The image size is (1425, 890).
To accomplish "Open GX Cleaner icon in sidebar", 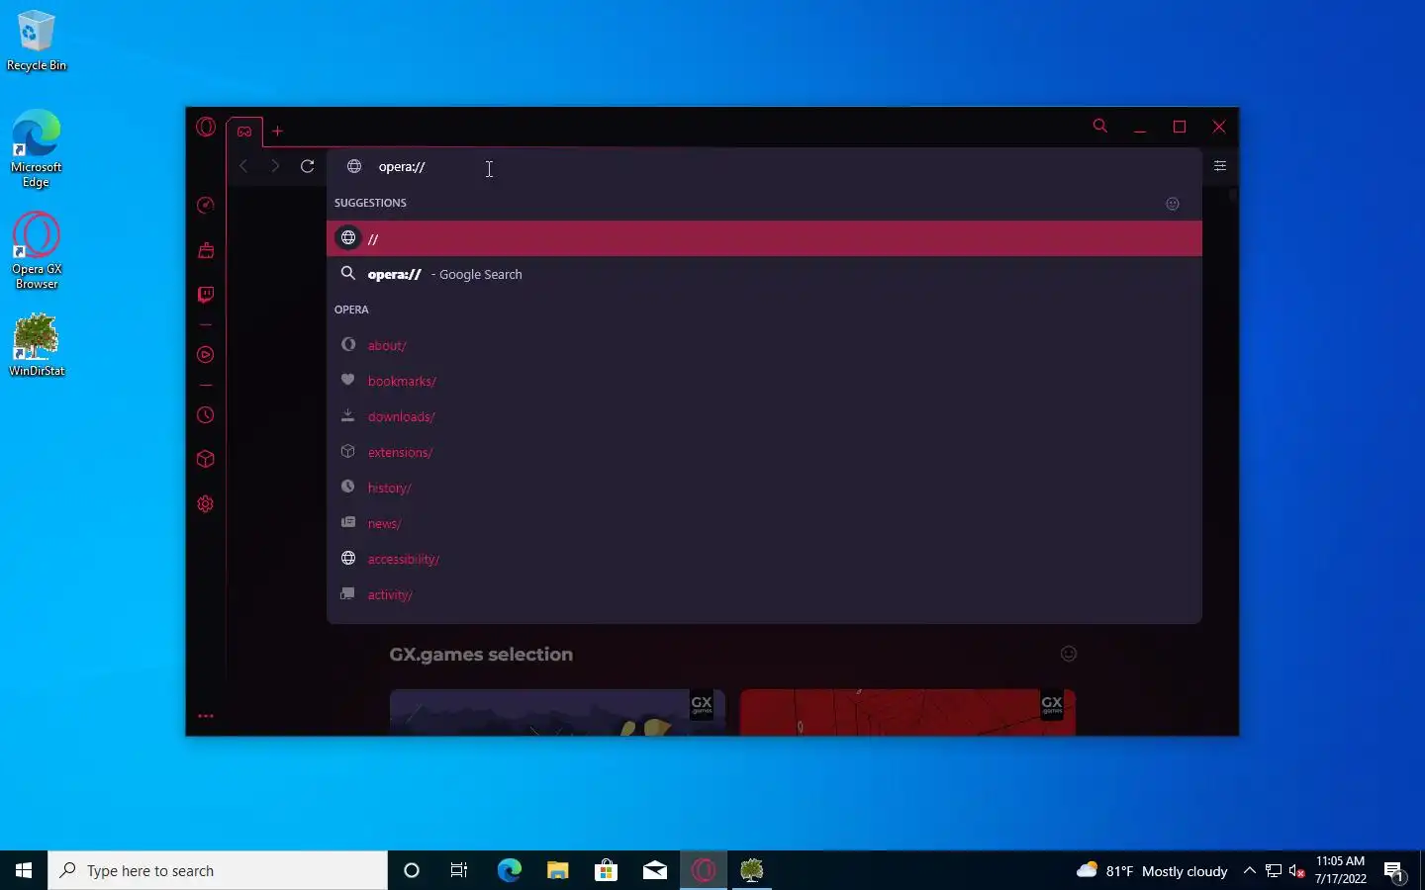I will [x=206, y=250].
